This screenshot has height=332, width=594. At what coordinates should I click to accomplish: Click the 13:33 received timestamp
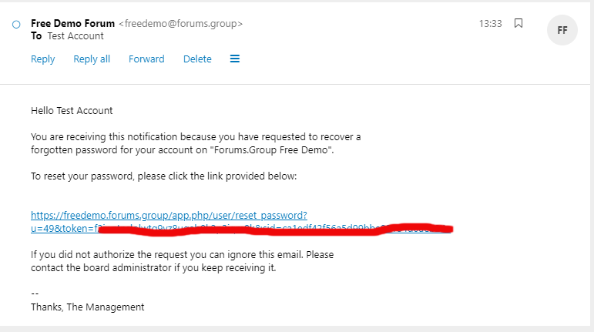[490, 24]
